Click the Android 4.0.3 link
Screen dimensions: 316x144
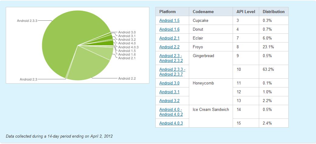(171, 123)
